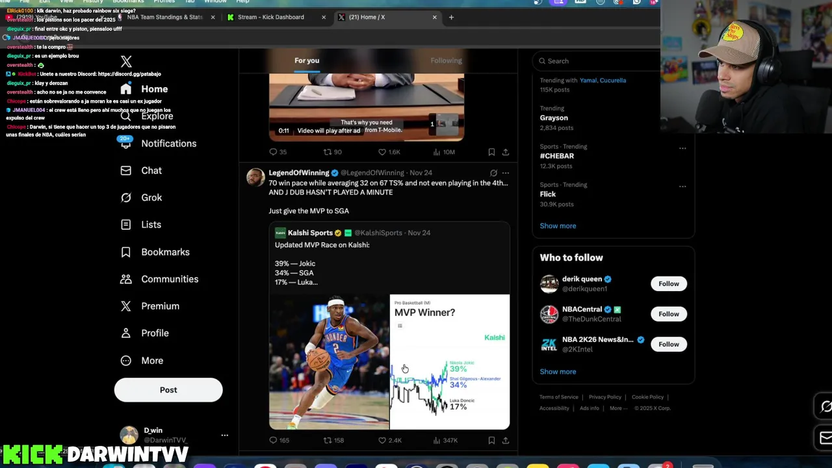The height and width of the screenshot is (468, 832).
Task: Open Grok from the sidebar
Action: click(141, 198)
